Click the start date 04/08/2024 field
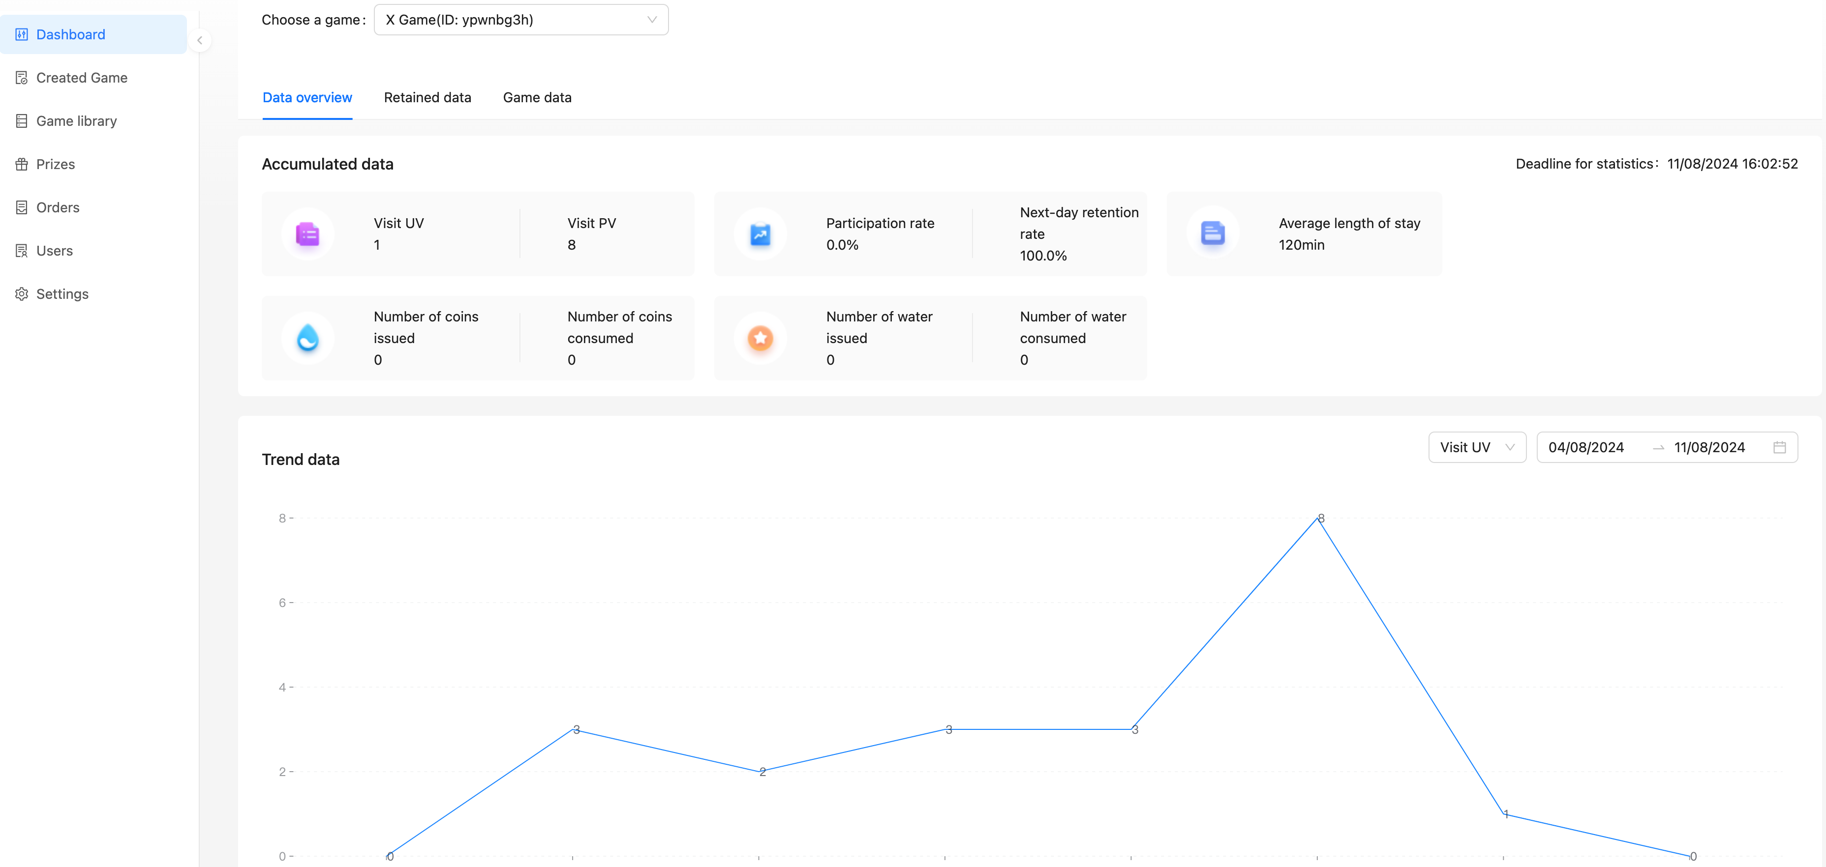 (1587, 447)
